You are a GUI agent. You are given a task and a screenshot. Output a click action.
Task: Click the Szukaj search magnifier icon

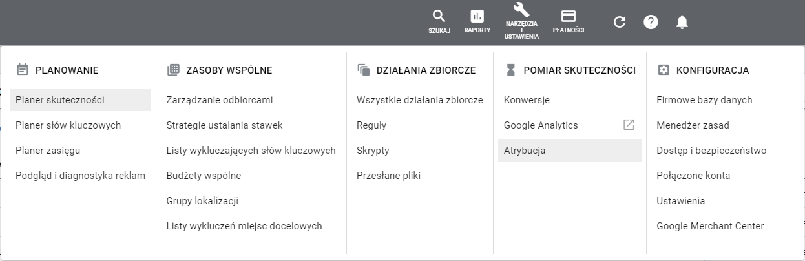pos(439,16)
